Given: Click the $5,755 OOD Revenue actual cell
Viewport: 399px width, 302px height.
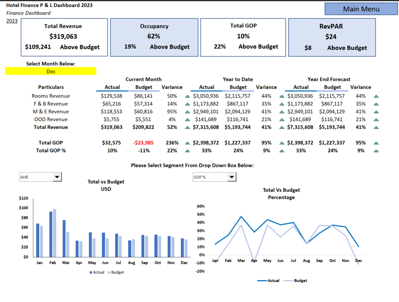Looking at the screenshot, I should click(x=112, y=119).
